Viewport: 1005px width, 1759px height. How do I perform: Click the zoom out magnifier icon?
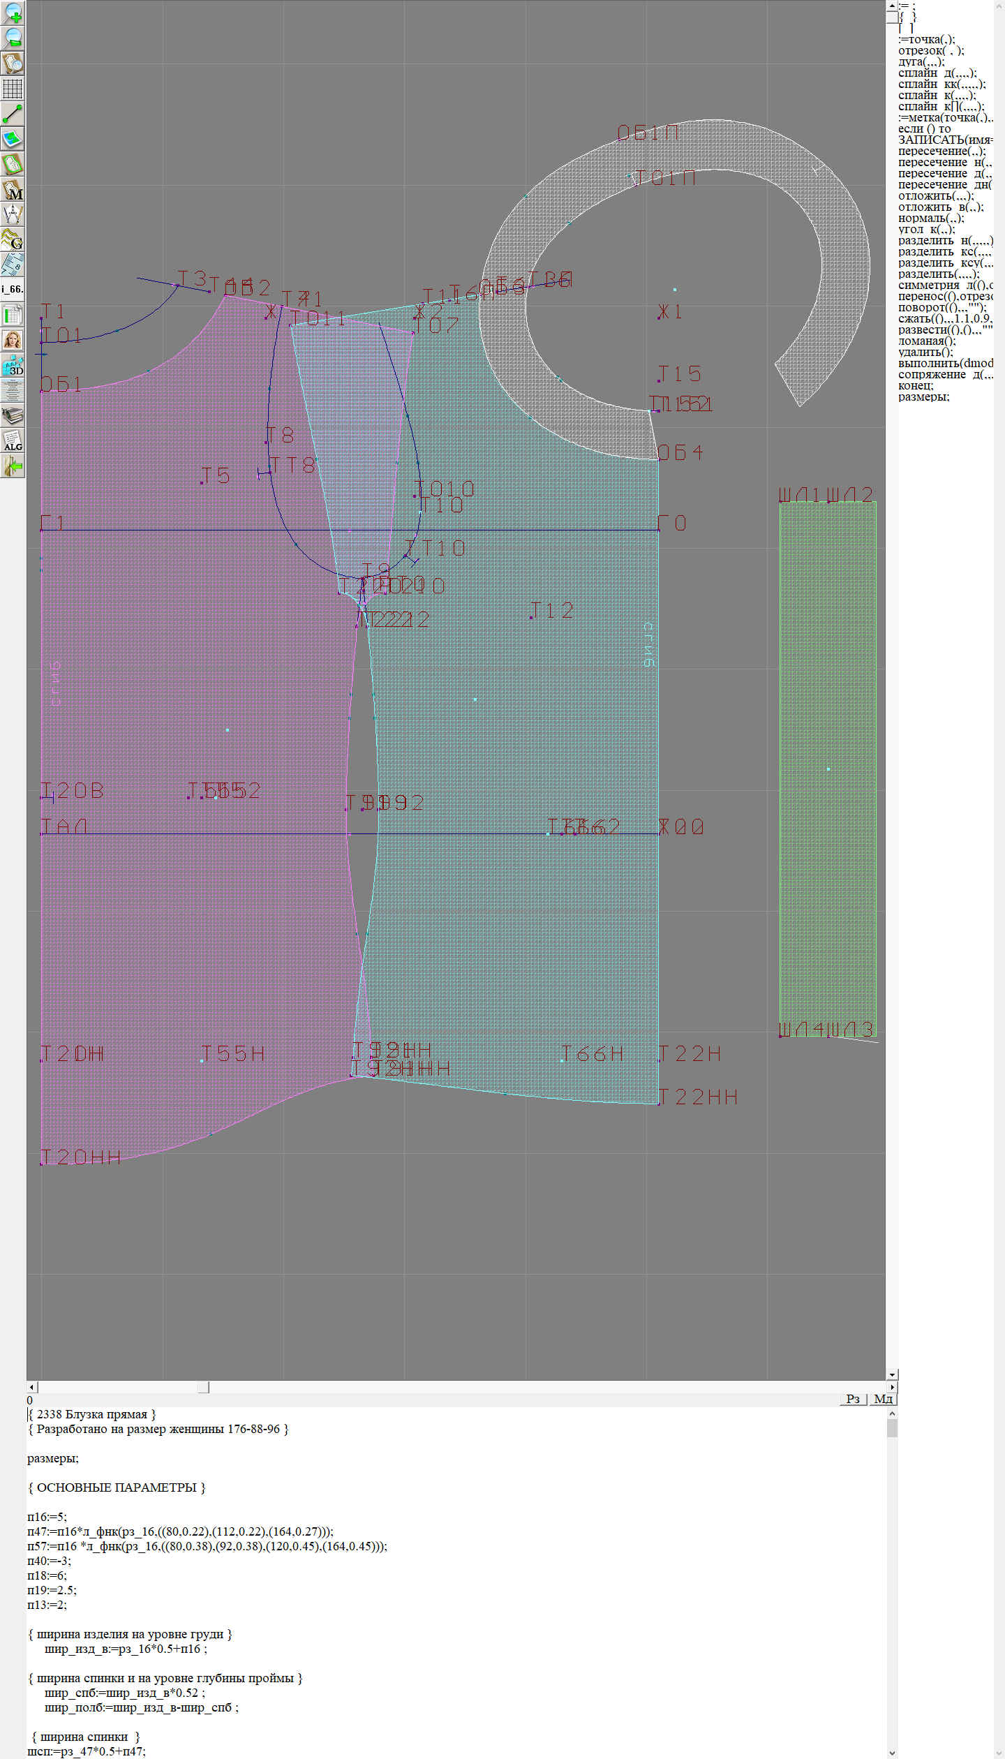[13, 38]
